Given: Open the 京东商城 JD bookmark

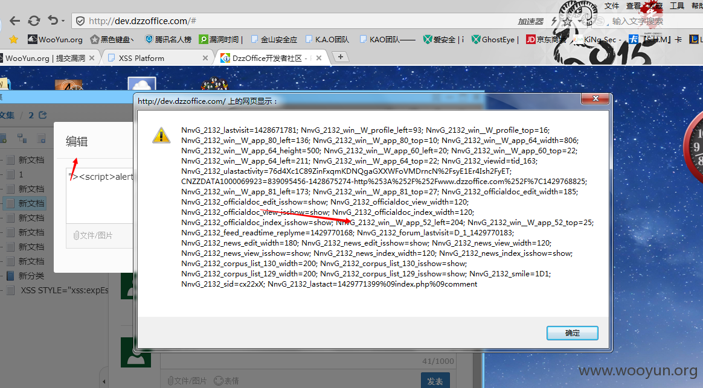Looking at the screenshot, I should [x=546, y=39].
